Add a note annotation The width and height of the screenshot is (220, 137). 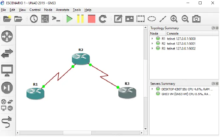118,19
